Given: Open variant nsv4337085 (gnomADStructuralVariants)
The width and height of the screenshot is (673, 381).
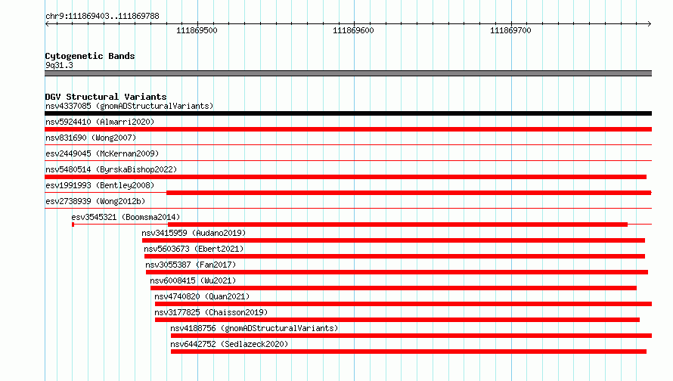Looking at the screenshot, I should click(129, 106).
